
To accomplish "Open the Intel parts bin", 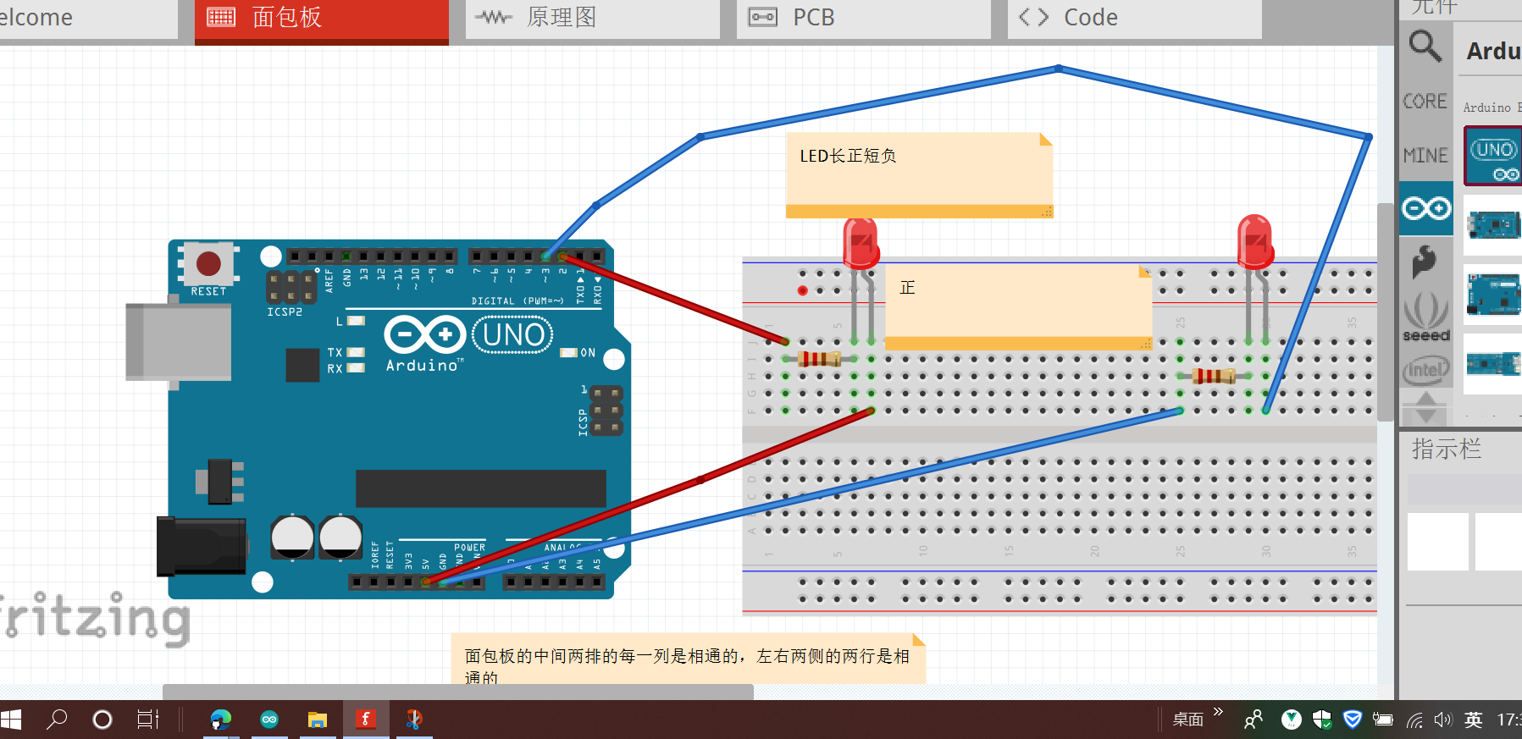I will click(x=1426, y=369).
